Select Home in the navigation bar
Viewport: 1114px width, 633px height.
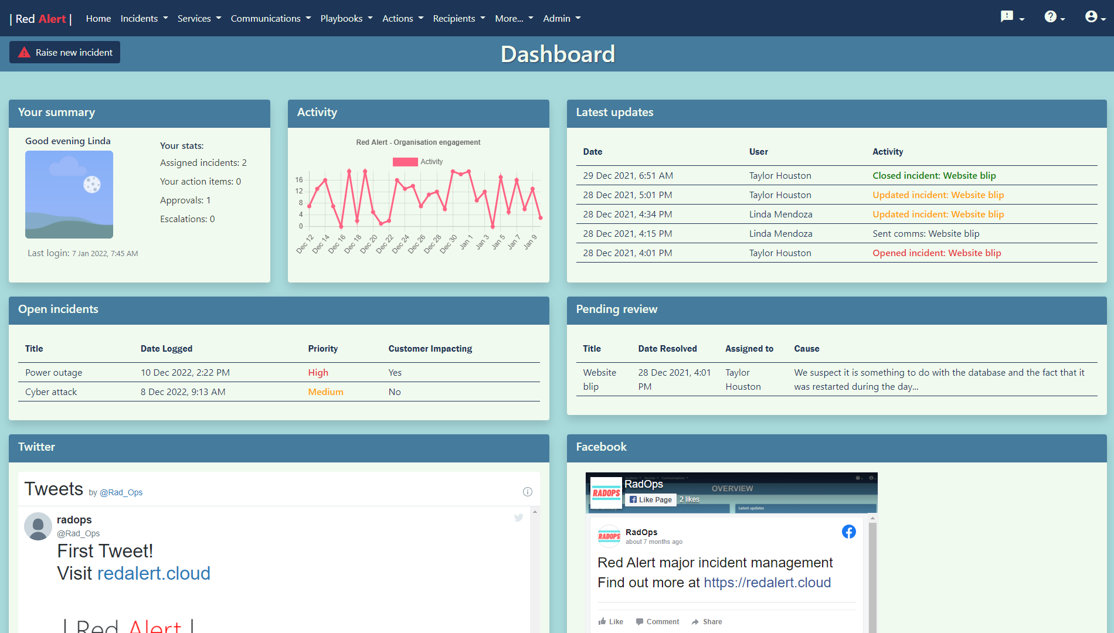(x=98, y=18)
